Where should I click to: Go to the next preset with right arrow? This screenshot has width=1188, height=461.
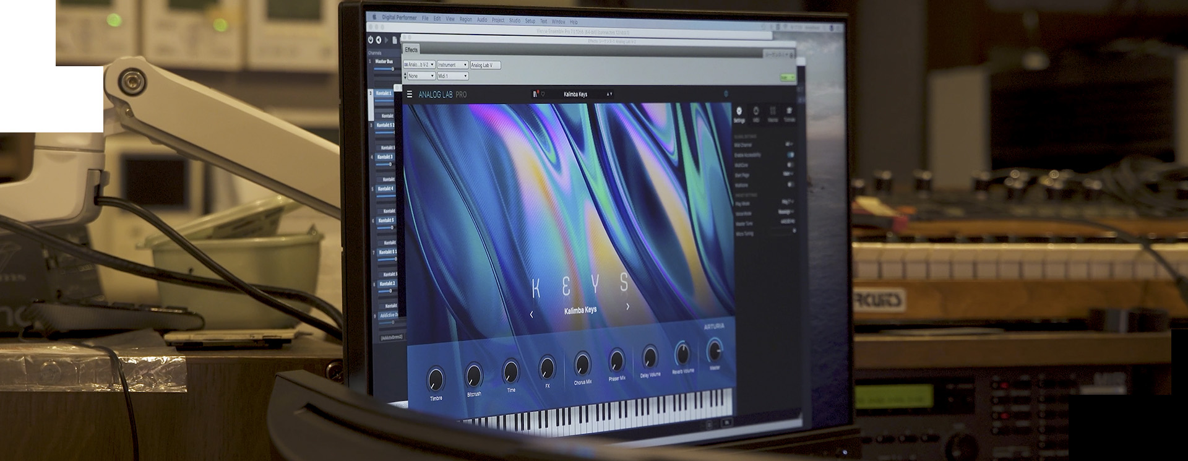[628, 306]
